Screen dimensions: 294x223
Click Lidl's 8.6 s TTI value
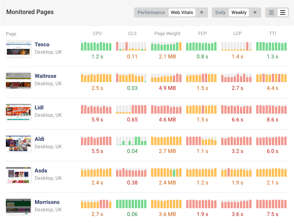coord(273,119)
